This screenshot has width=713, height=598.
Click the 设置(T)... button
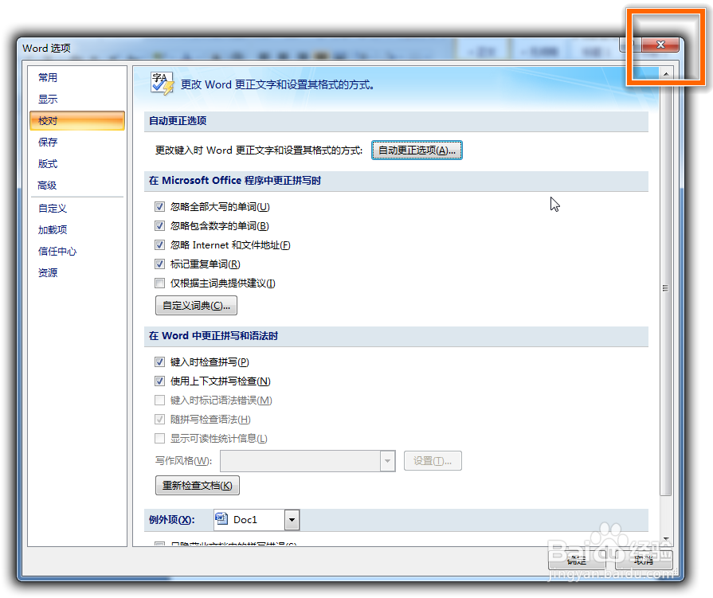click(x=433, y=461)
